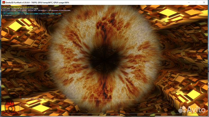Image resolution: width=209 pixels, height=117 pixels.
Task: Click the Frames and FPS stats line
Action: pos(17,8)
